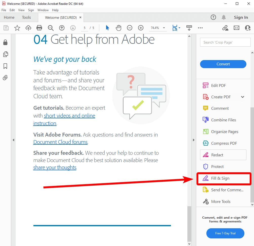Click document scrollbar down arrow

click(189, 244)
